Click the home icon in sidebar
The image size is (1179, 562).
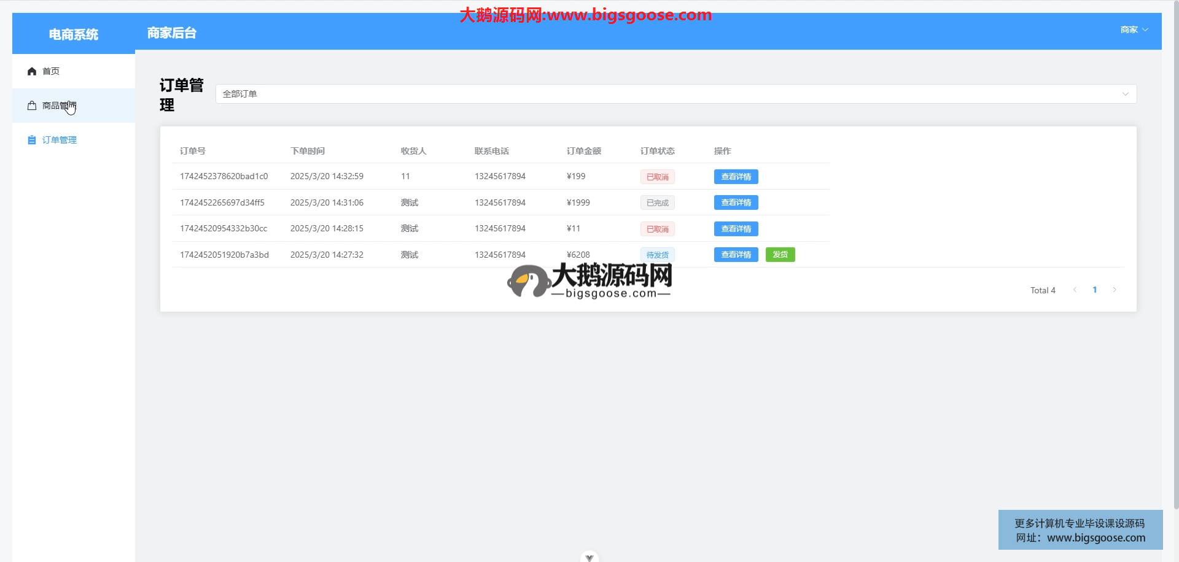point(32,71)
